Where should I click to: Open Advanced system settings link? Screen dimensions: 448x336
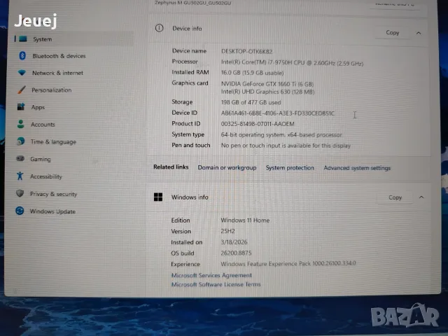tap(357, 168)
